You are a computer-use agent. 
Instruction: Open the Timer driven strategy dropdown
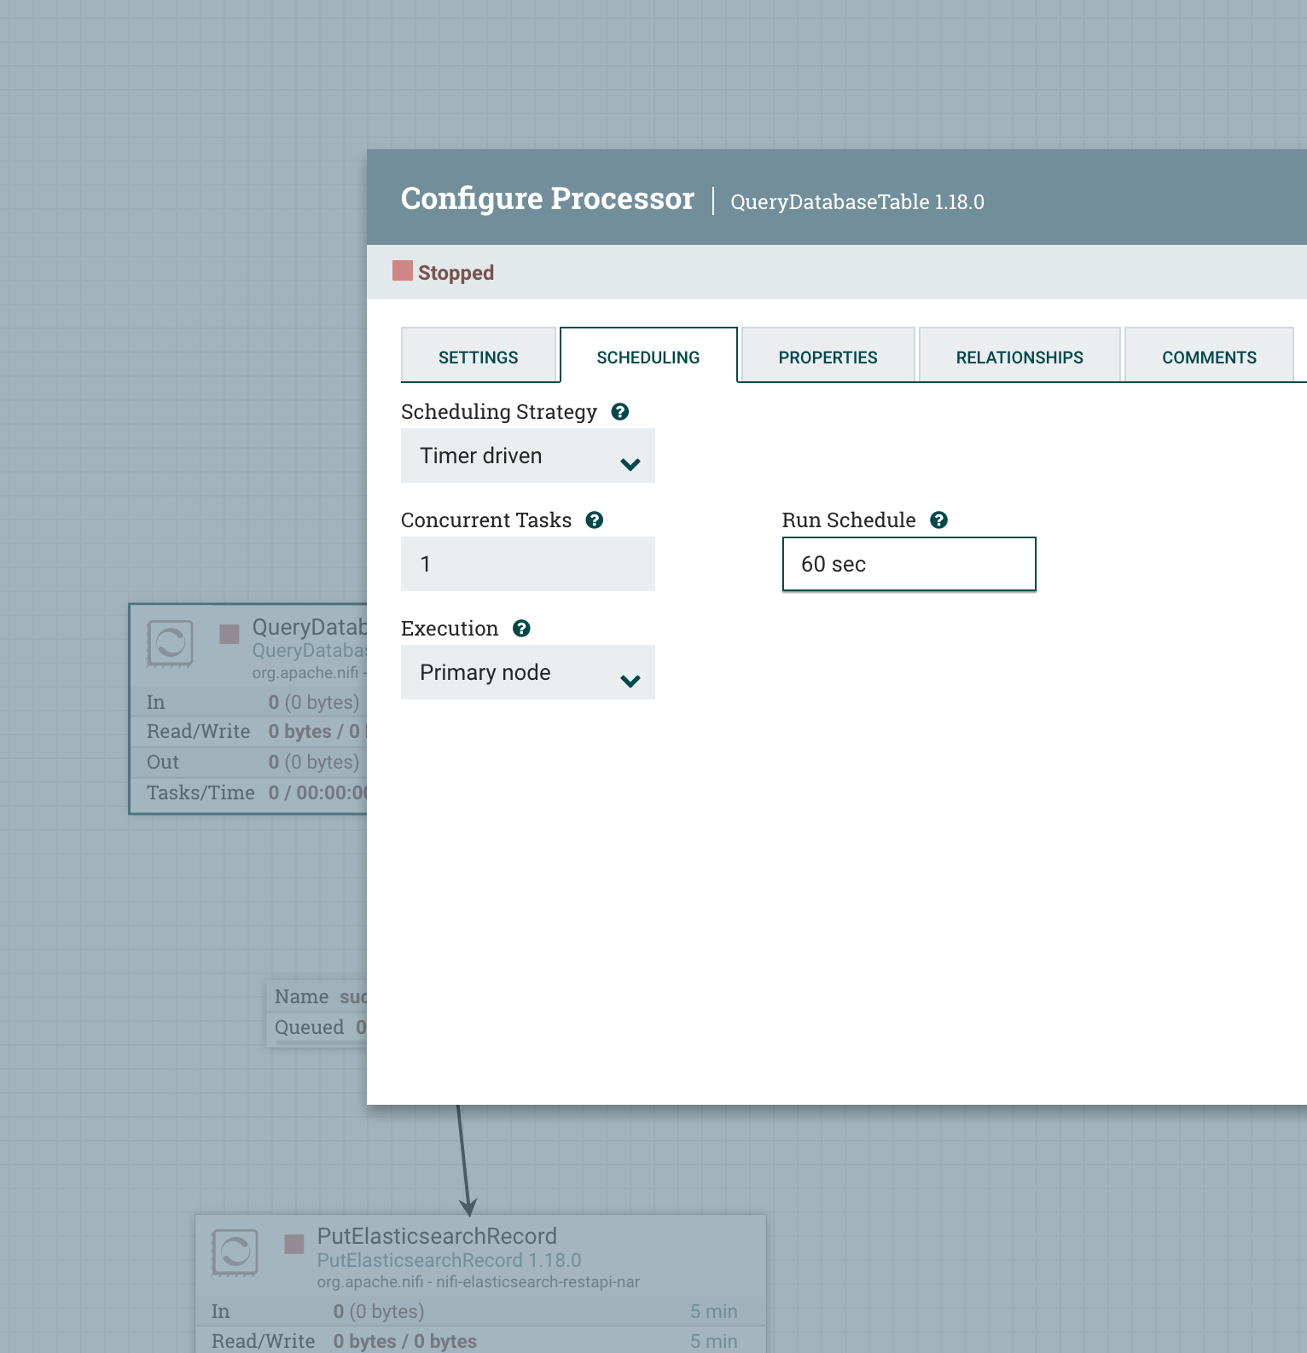tap(528, 456)
